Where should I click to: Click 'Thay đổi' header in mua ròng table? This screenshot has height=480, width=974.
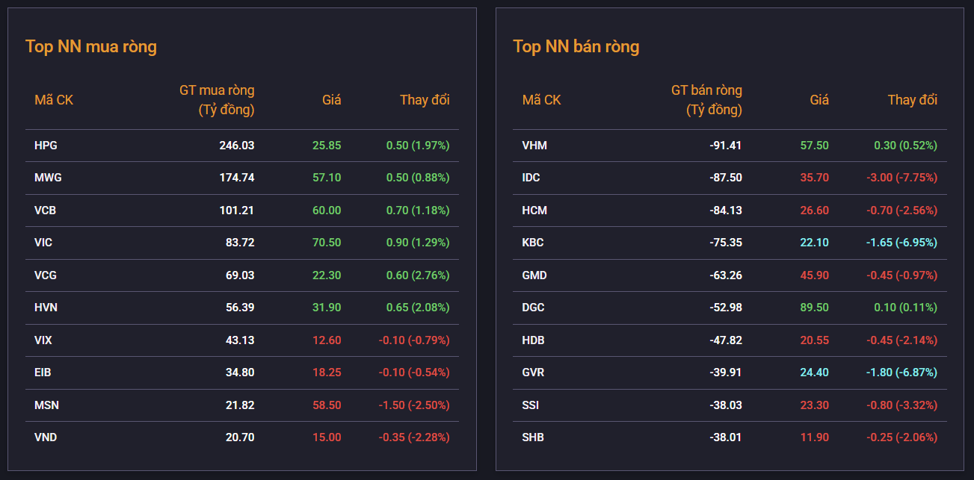tap(425, 100)
